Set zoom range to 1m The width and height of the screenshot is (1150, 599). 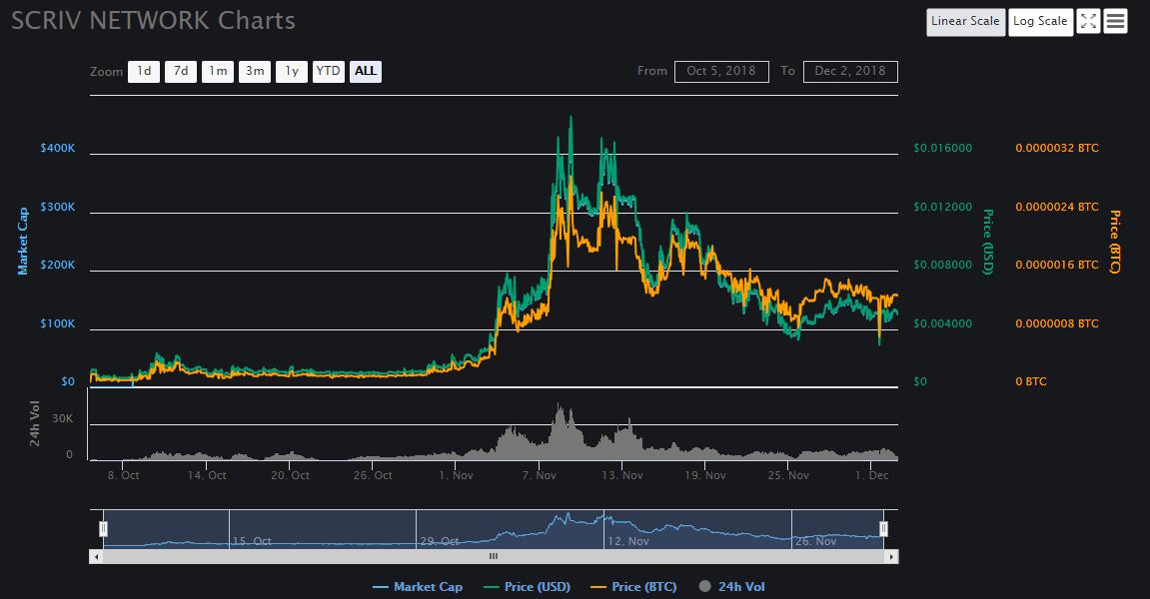coord(218,71)
